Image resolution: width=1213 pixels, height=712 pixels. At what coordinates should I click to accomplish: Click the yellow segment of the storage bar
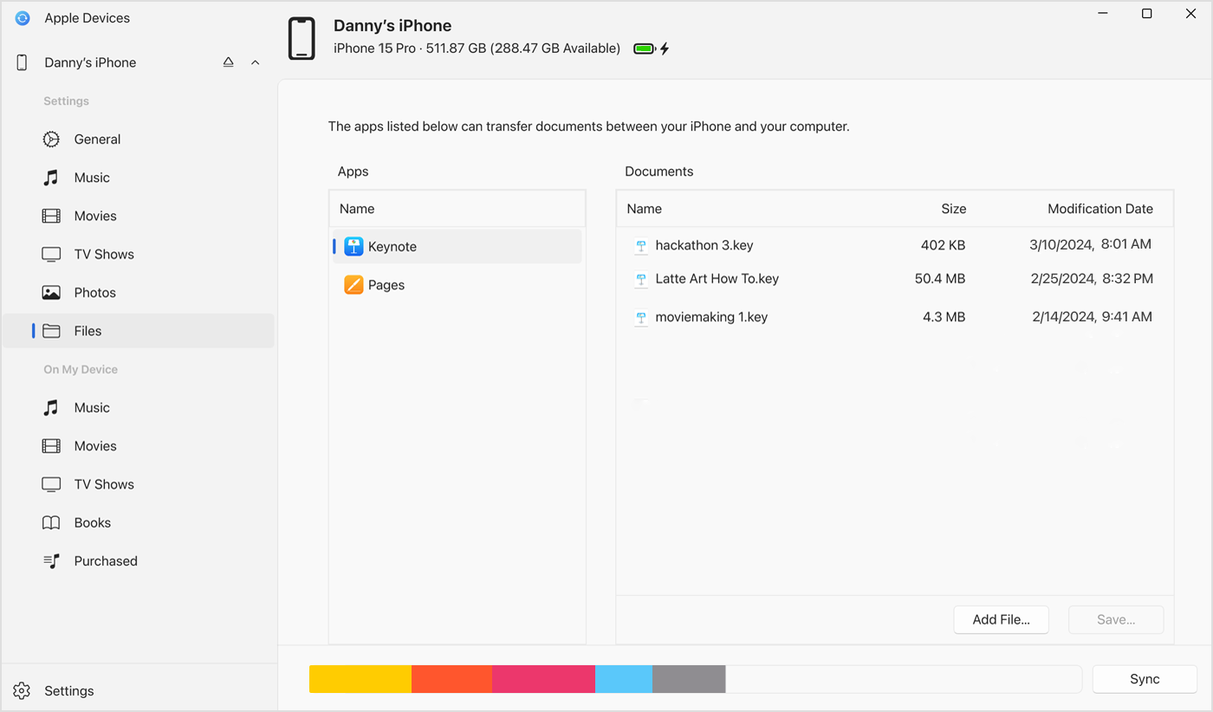(360, 679)
